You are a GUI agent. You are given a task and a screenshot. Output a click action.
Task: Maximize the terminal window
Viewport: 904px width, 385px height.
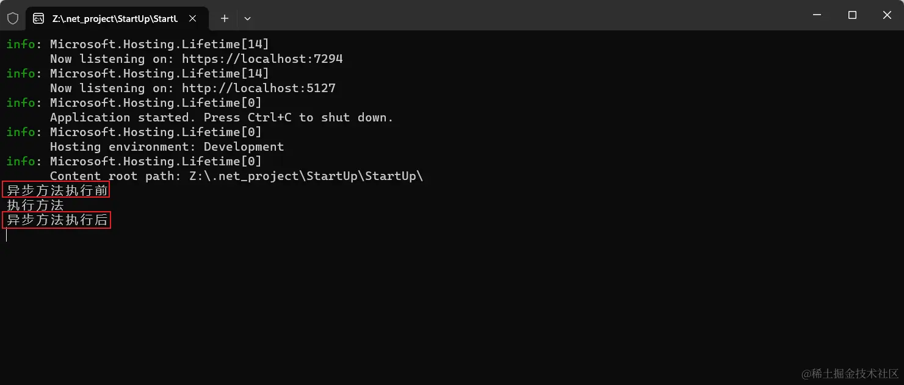852,15
